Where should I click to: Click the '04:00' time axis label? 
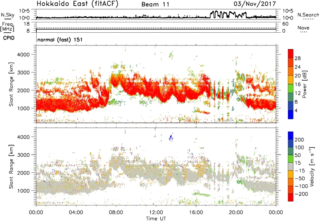76,212
